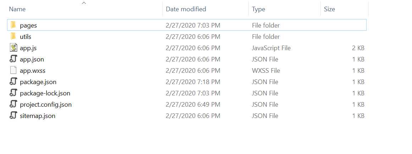Sort by Size column header
The height and width of the screenshot is (154, 412).
pos(329,9)
